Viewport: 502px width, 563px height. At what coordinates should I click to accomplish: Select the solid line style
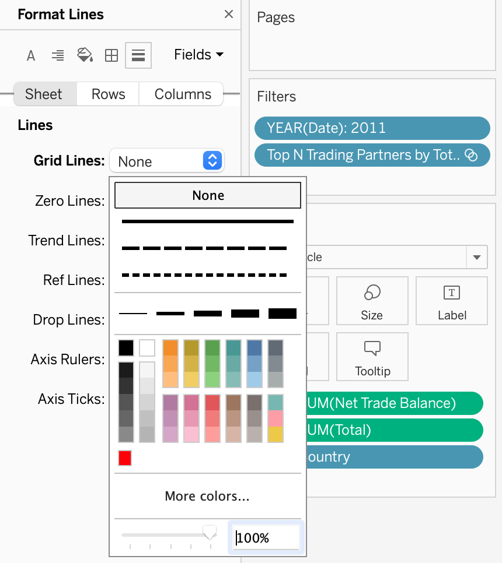(208, 221)
